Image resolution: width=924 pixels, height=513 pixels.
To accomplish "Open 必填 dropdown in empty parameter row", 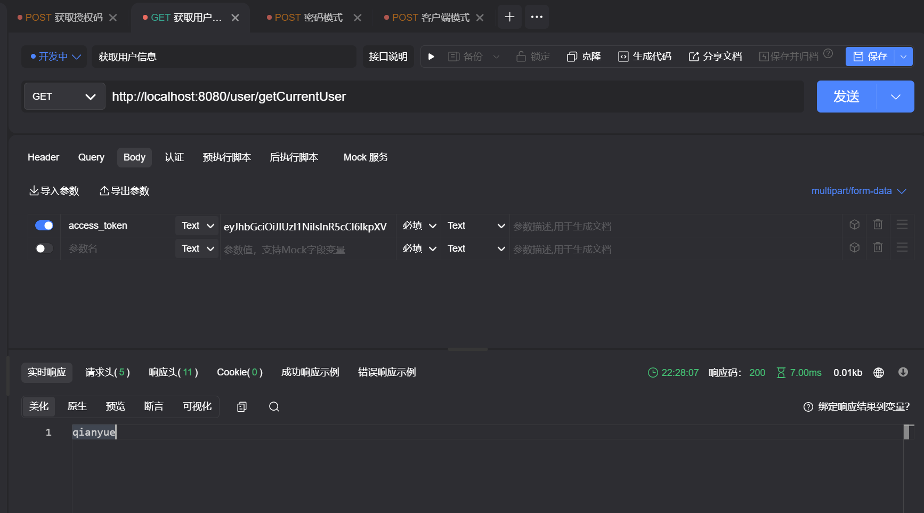I will [419, 249].
